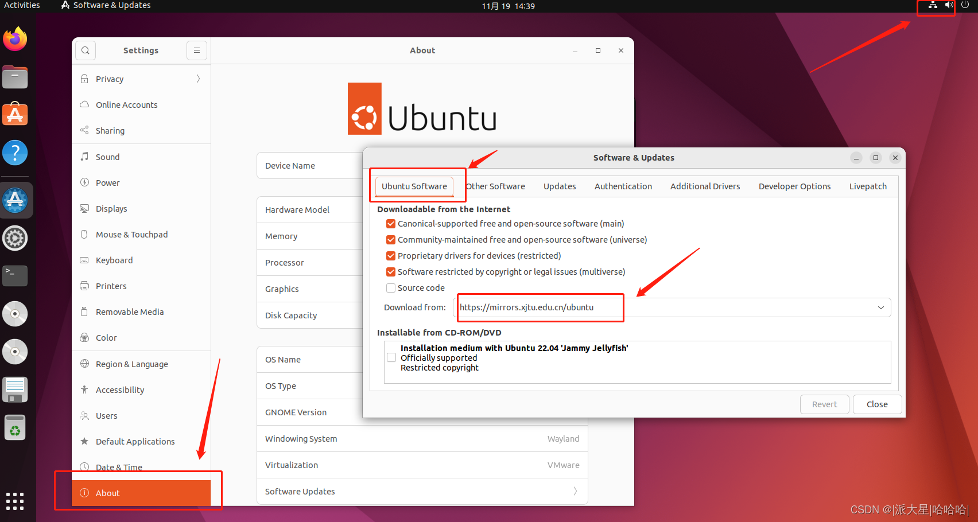Click the Windowing System row
Viewport: 978px width, 522px height.
pos(422,439)
